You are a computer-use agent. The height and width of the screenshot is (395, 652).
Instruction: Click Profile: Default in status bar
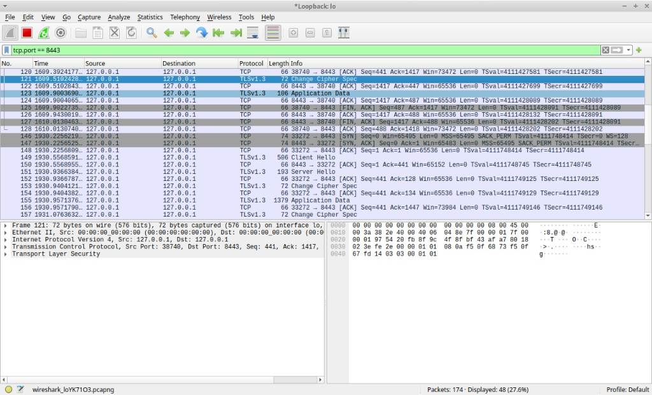coord(627,390)
